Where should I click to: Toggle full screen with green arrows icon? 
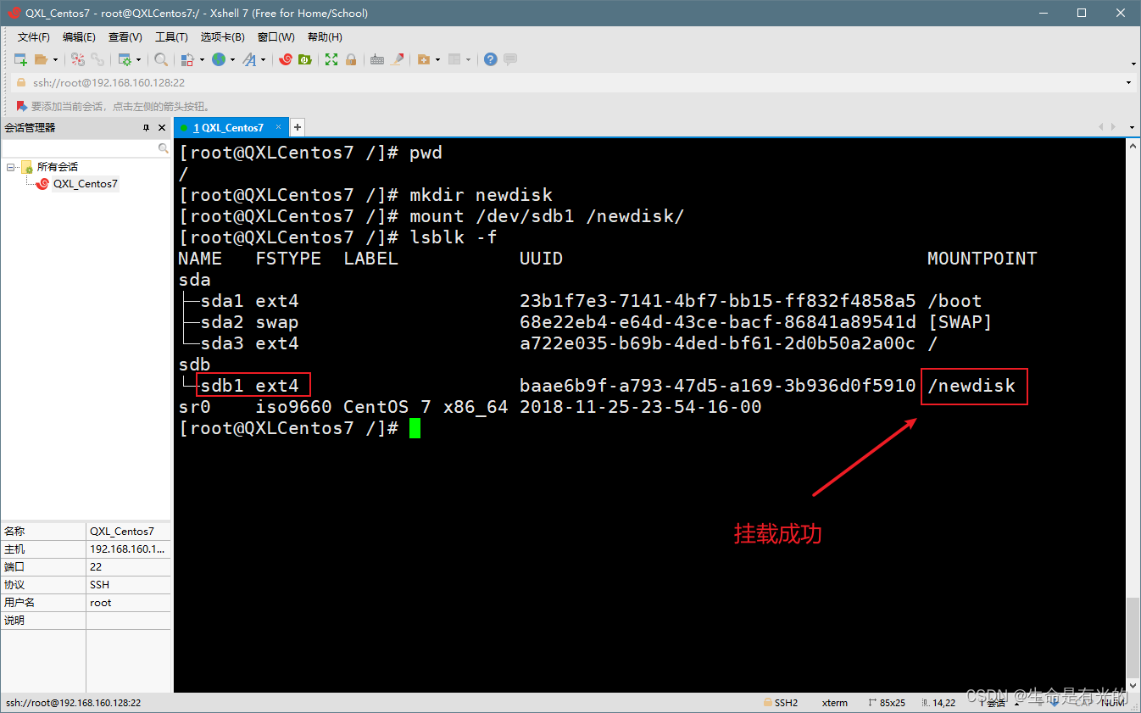pos(331,59)
